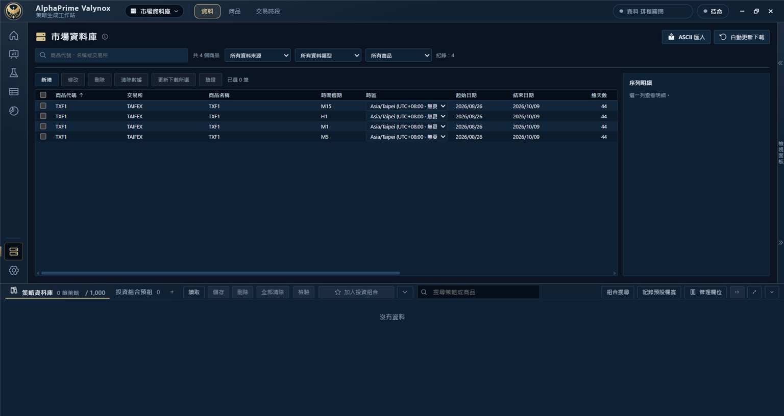Check the TXF1 M1 row checkbox

click(43, 126)
